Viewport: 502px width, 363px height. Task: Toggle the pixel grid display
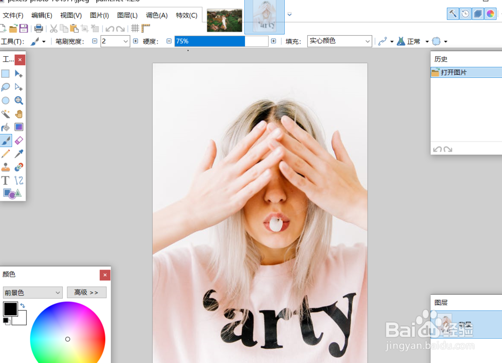(135, 29)
